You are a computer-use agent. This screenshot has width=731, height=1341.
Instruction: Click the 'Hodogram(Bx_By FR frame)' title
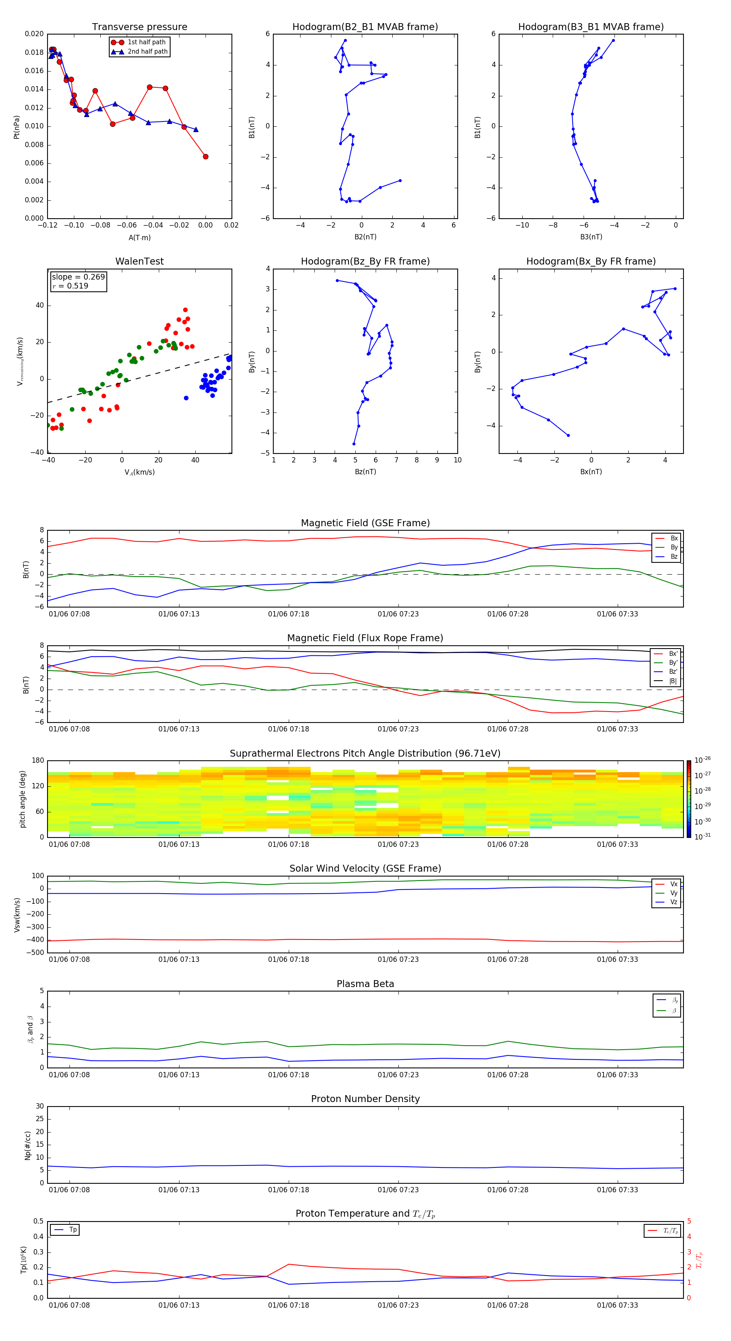[591, 261]
